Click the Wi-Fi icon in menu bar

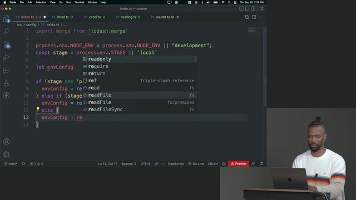222,2
